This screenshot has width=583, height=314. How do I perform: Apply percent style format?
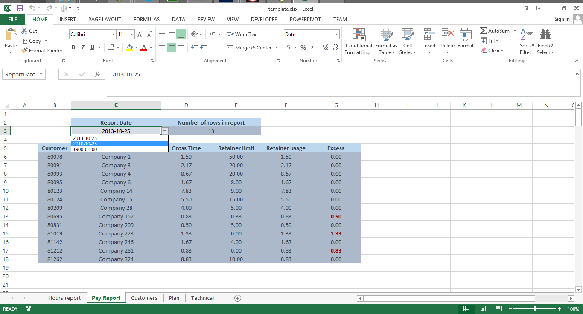coord(303,47)
